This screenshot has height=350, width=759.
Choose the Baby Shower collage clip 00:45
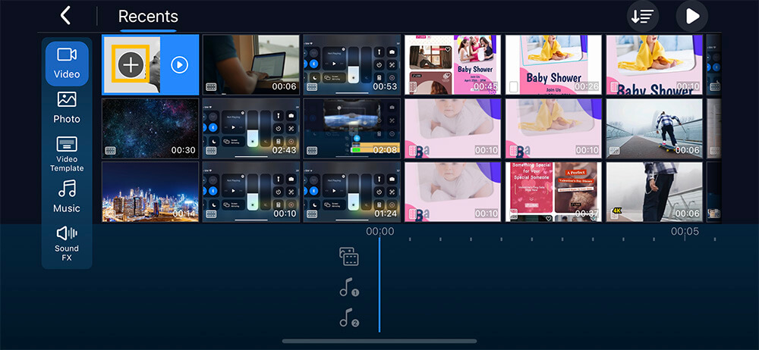[x=452, y=64]
